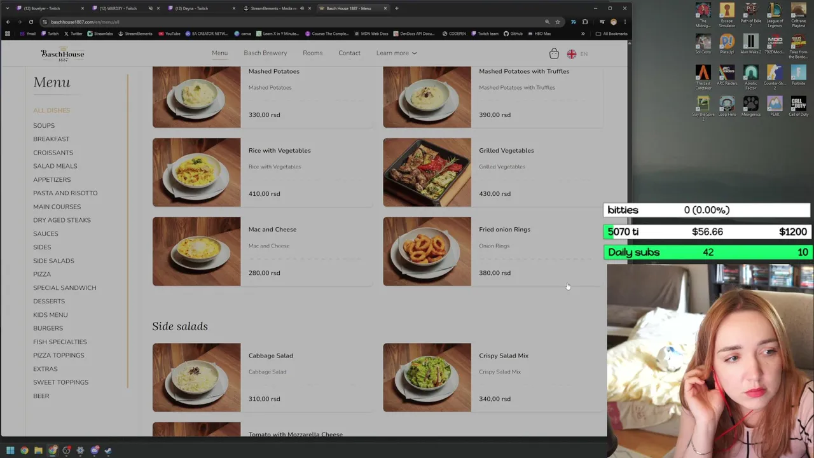Launch Abiotic Factor desktop icon
This screenshot has height=458, width=814.
[751, 77]
